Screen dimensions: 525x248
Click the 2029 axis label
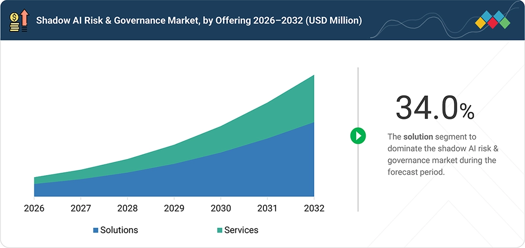pyautogui.click(x=174, y=208)
